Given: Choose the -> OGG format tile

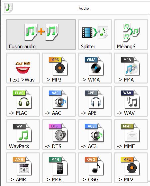Looking at the screenshot, I should coord(95,168).
